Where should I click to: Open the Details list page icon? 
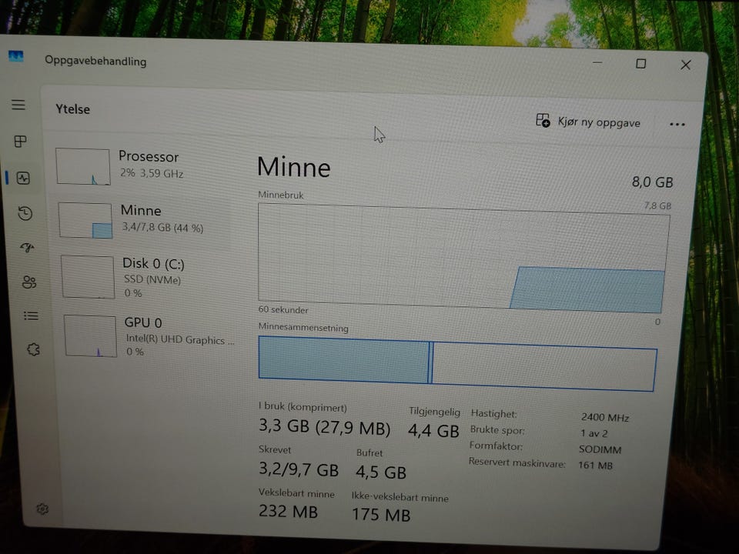31,315
